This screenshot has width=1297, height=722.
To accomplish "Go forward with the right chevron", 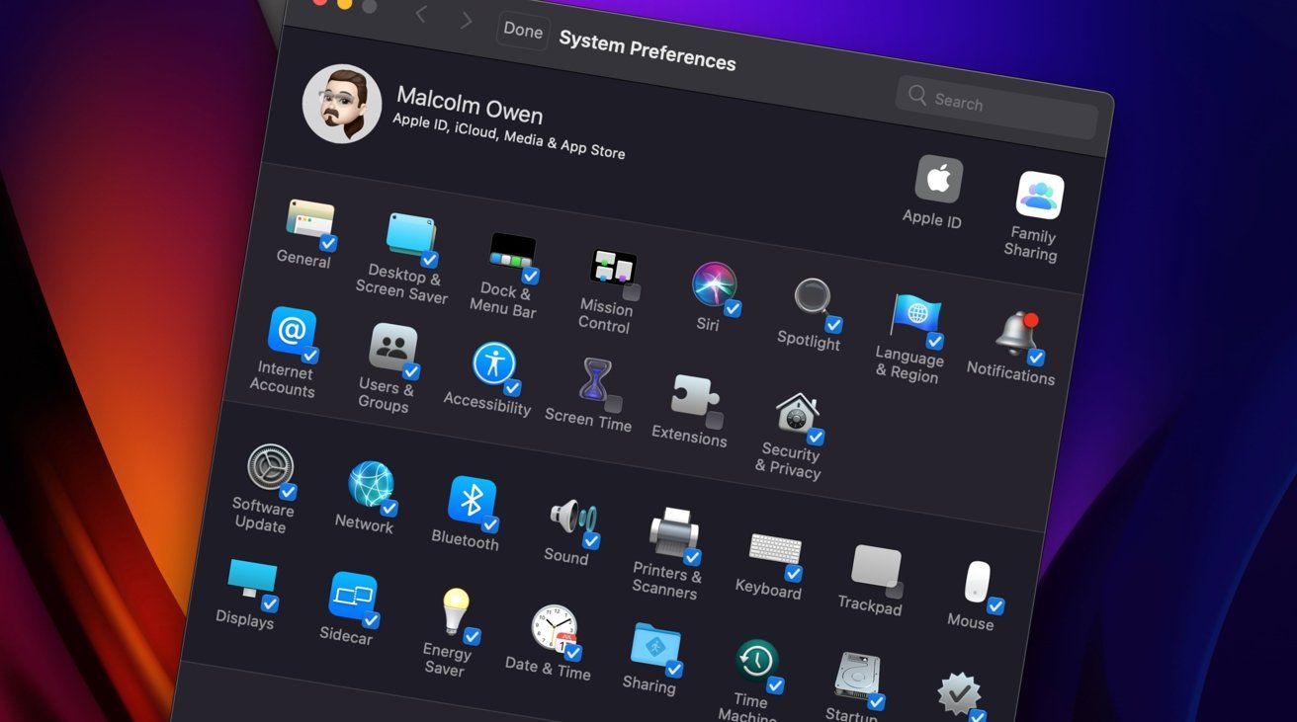I will coord(467,21).
